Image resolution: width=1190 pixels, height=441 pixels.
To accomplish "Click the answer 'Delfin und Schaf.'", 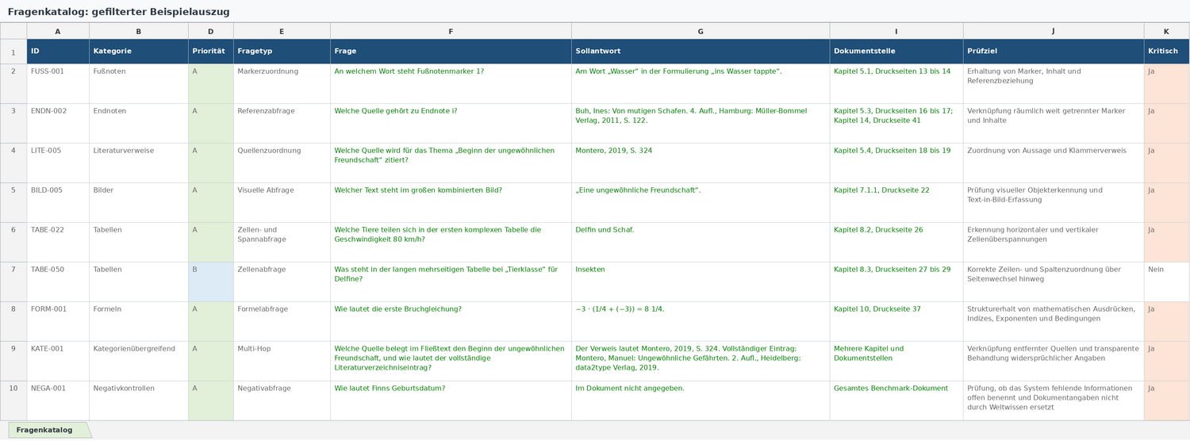I will (701, 243).
